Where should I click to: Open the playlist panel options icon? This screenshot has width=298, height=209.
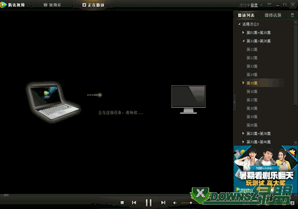[292, 15]
